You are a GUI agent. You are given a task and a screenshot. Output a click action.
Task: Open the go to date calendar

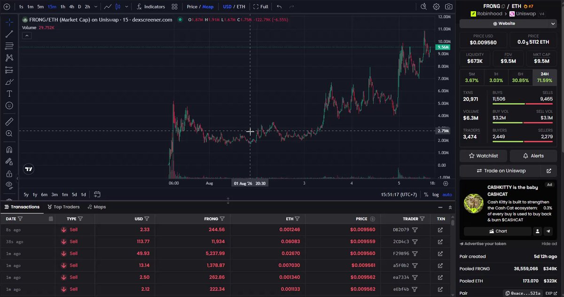(x=97, y=195)
